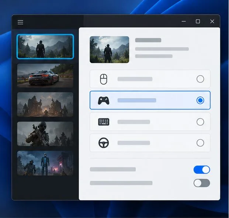Image resolution: width=229 pixels, height=218 pixels.
Task: Open the hamburger menu
Action: (20, 23)
